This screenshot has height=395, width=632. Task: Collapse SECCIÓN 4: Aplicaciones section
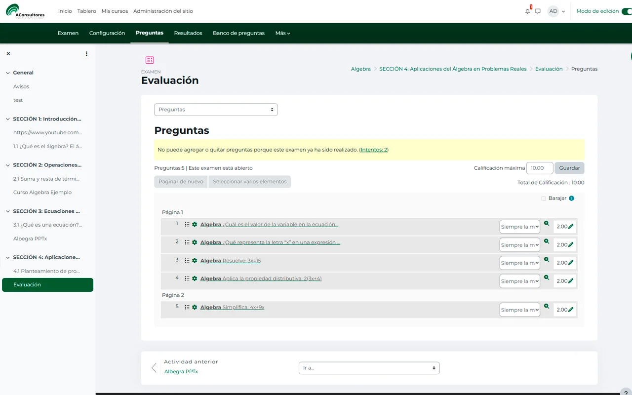click(8, 257)
